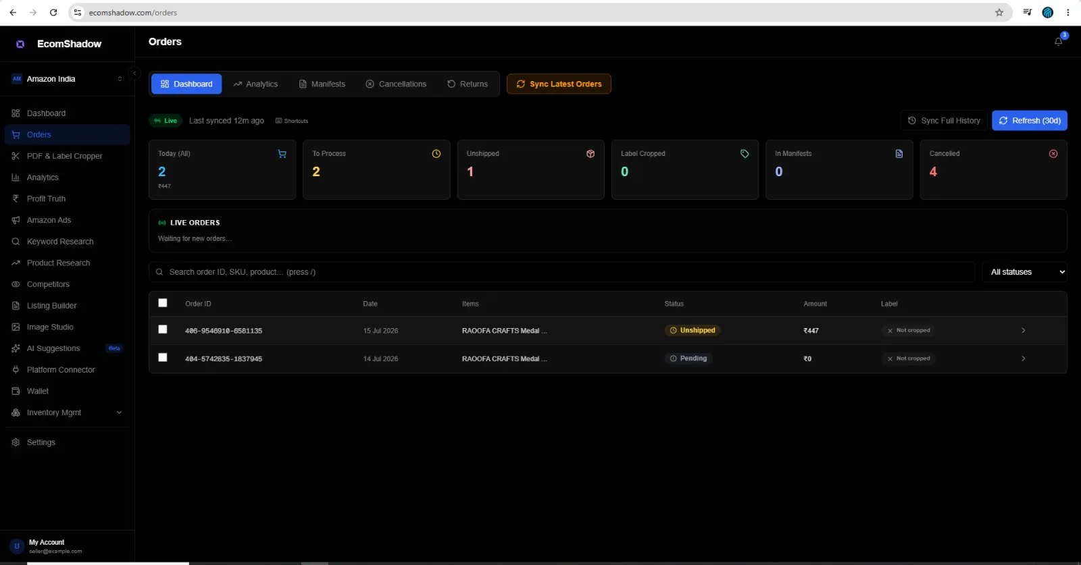1081x565 pixels.
Task: Open Analytics in the sidebar
Action: point(66,178)
